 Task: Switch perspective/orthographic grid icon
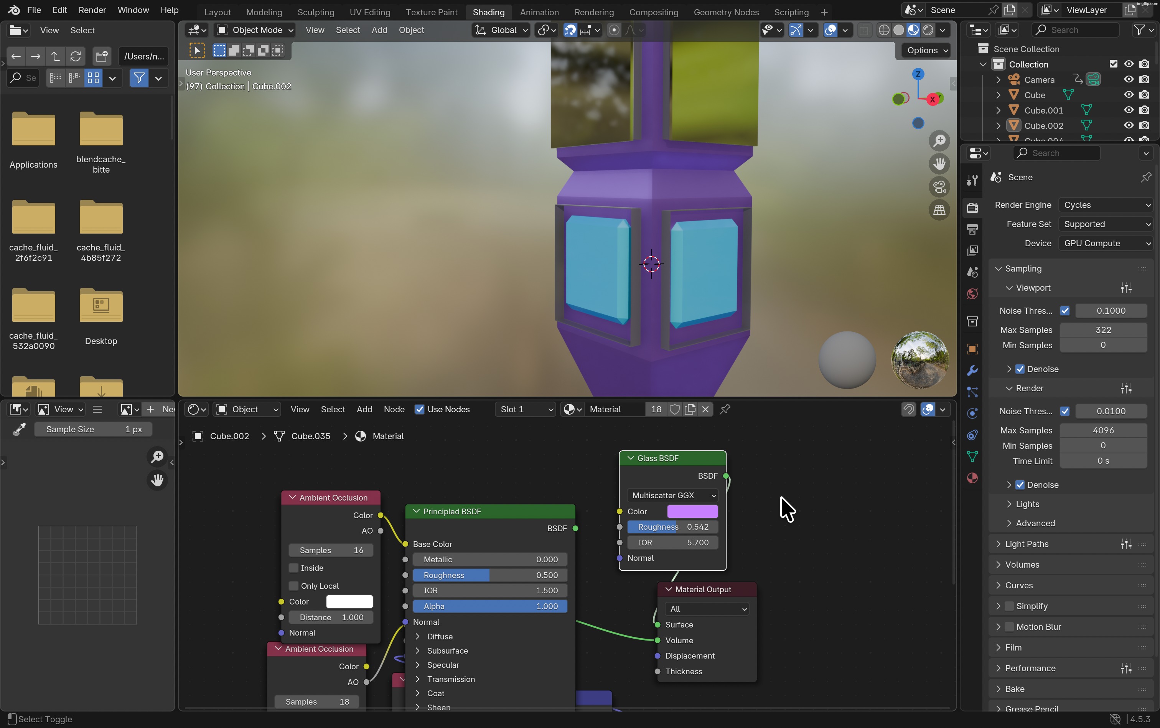[x=939, y=210]
